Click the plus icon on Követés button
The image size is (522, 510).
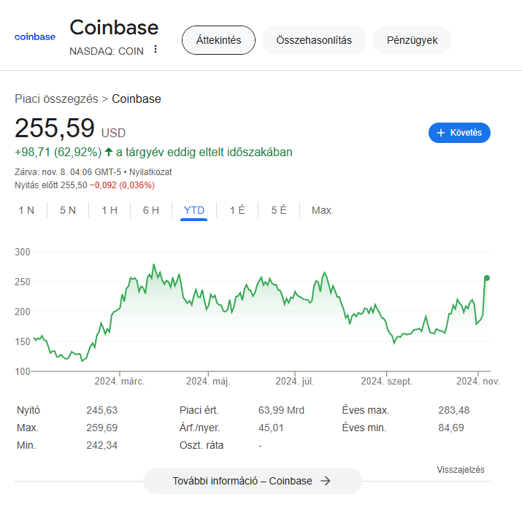point(441,133)
